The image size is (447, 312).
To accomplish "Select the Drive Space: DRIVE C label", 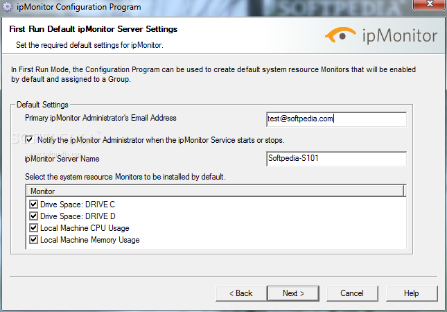I will (x=78, y=205).
